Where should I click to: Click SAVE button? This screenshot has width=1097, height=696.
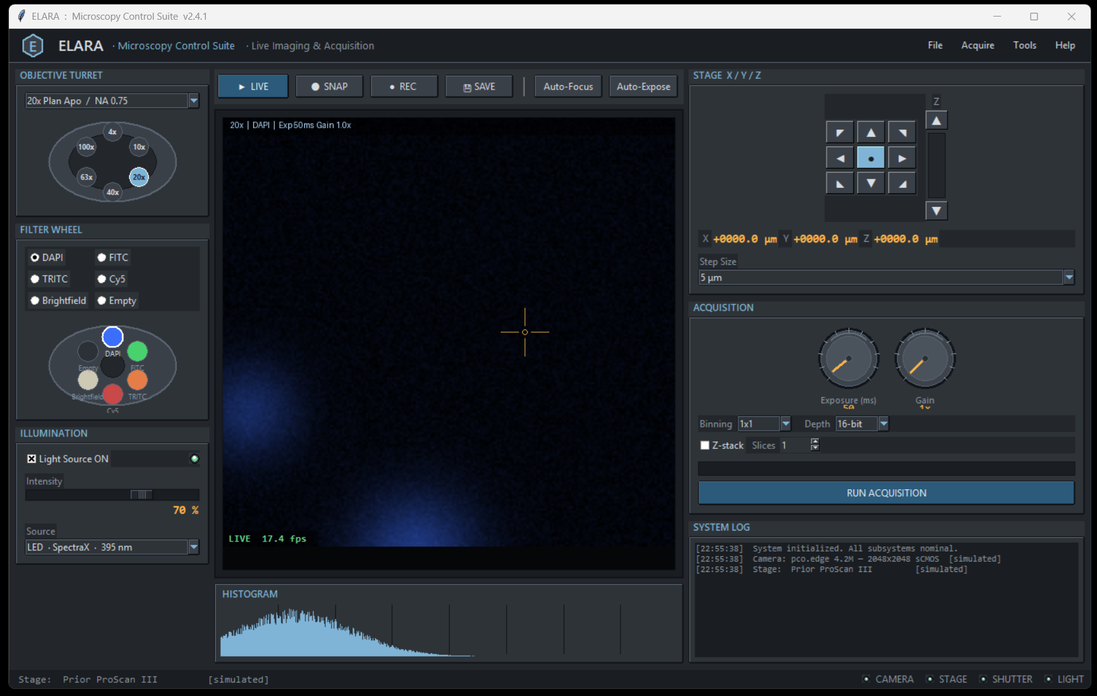point(479,87)
